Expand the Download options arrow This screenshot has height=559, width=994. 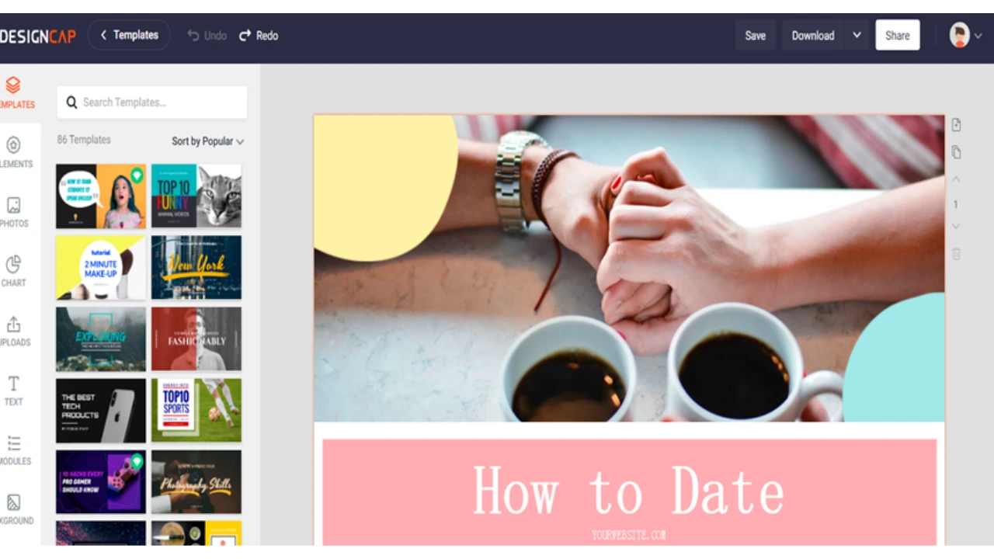857,35
